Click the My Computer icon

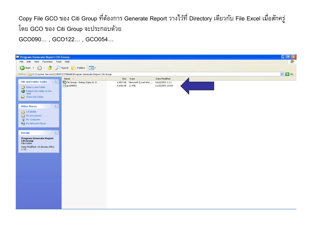tap(23, 119)
